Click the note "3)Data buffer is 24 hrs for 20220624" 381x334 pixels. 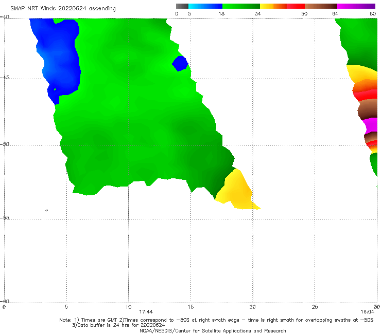coord(118,325)
